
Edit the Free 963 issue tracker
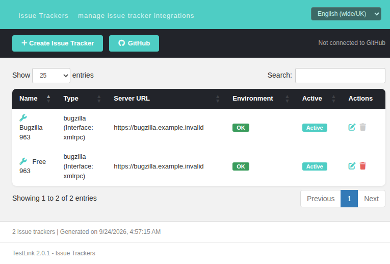(x=352, y=166)
